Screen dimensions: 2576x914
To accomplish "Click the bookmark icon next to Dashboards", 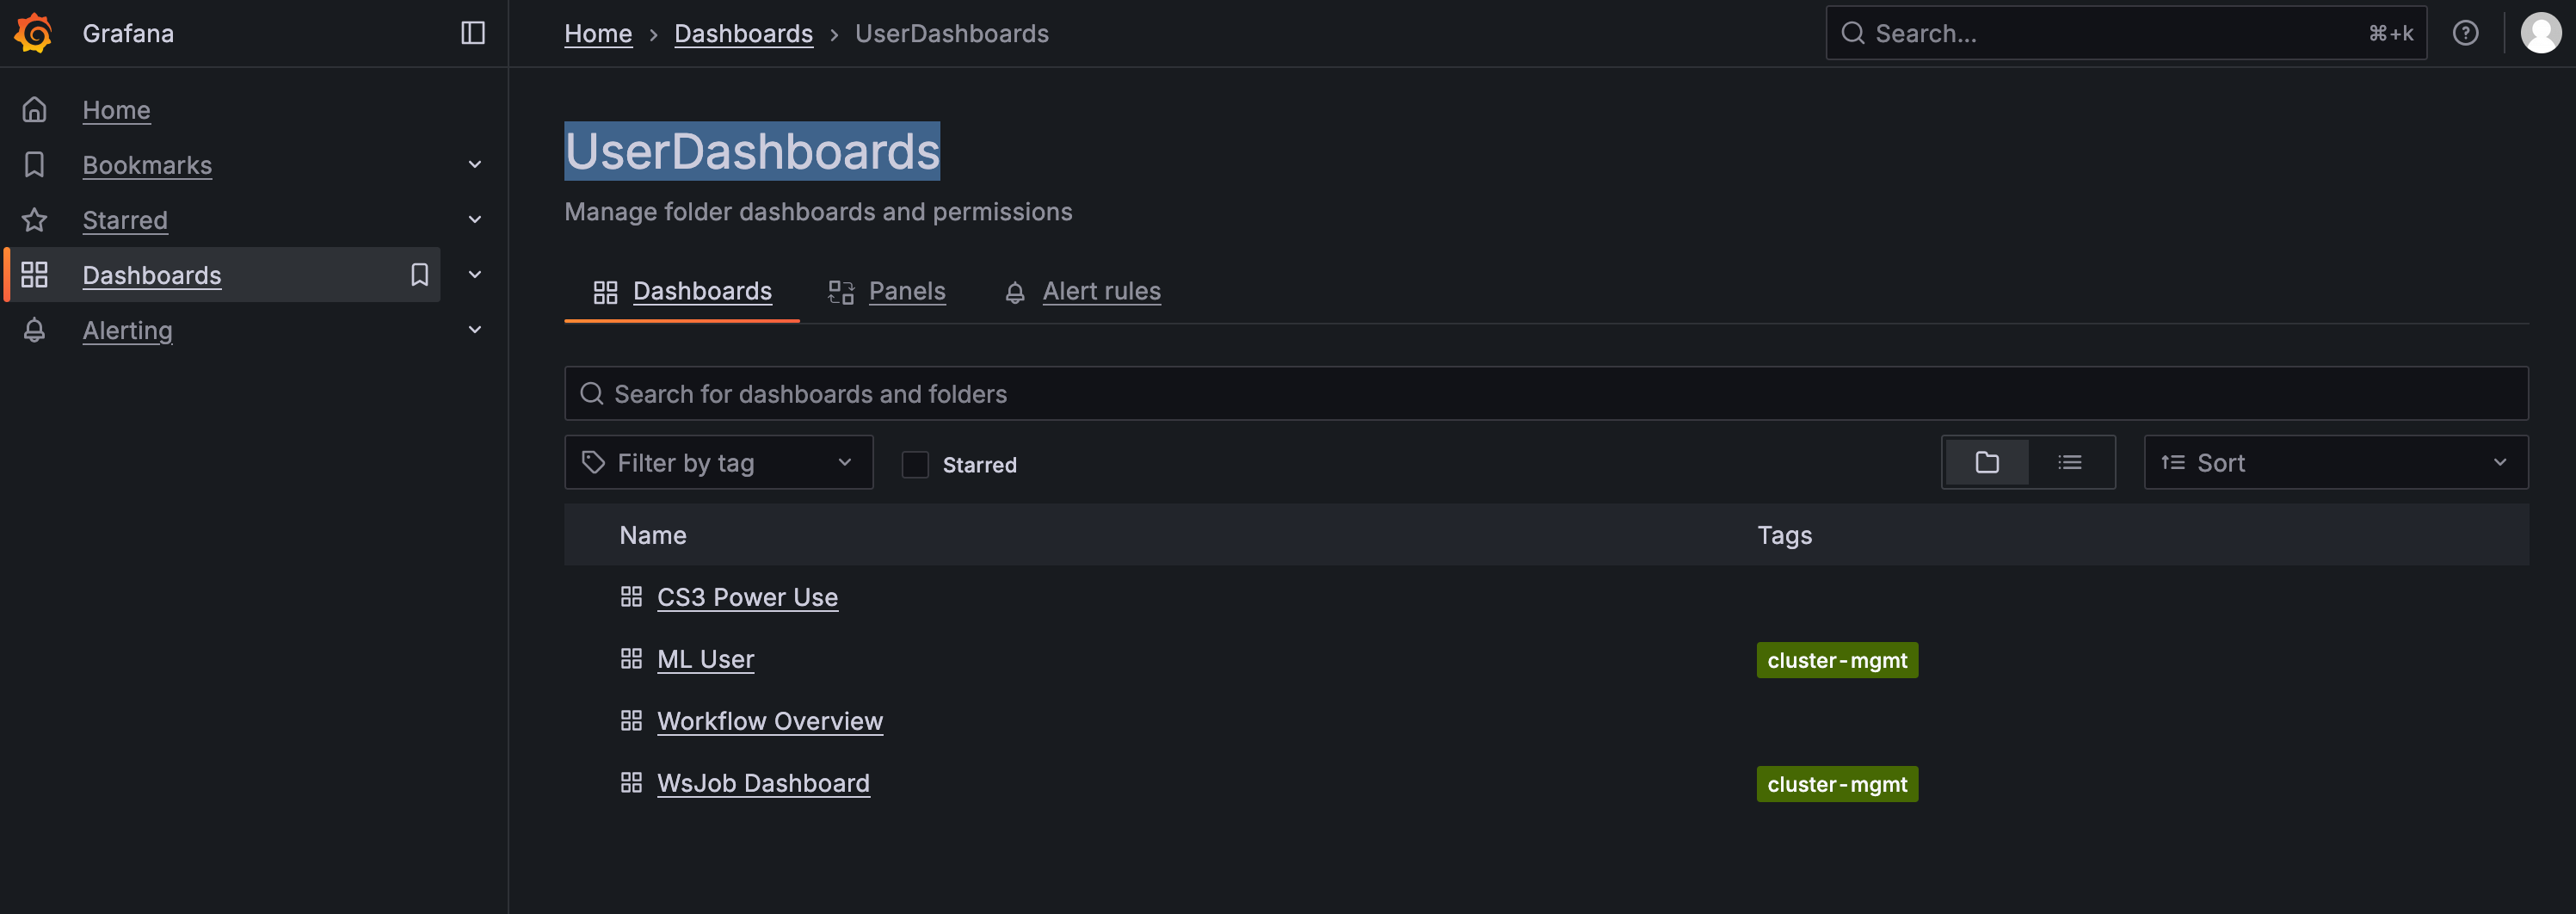I will (x=419, y=274).
